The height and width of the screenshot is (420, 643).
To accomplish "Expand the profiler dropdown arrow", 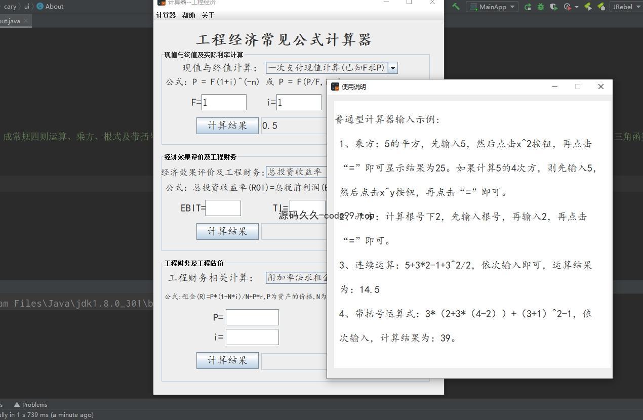I will tap(576, 7).
